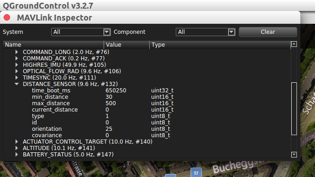Expand OPTICAL_FLOW_RAD message details
Screen dimensions: 315x177
click(17, 71)
